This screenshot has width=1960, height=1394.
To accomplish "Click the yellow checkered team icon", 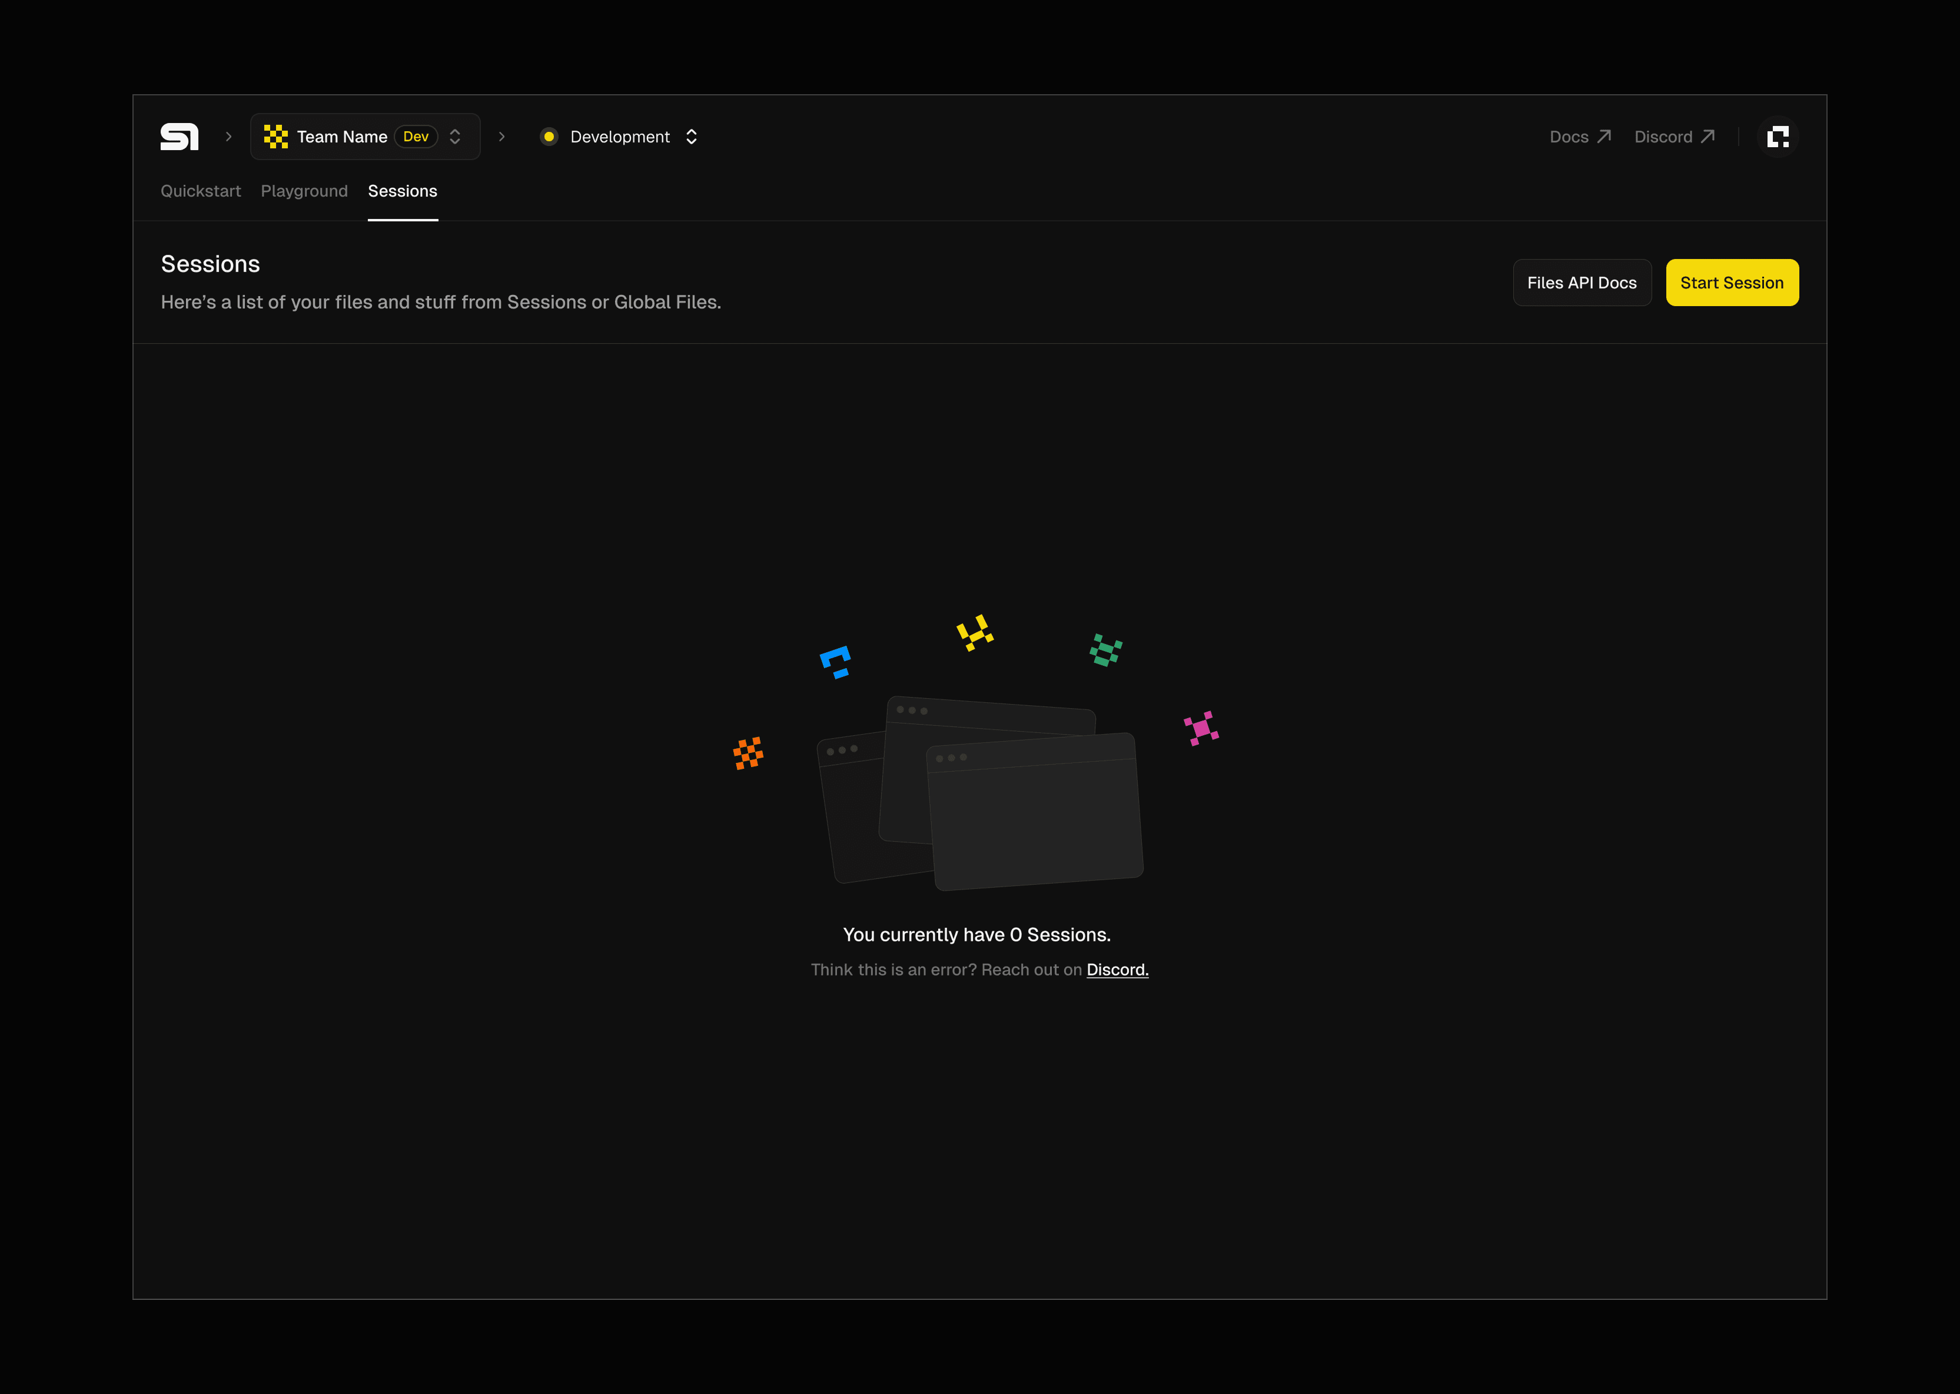I will (275, 137).
